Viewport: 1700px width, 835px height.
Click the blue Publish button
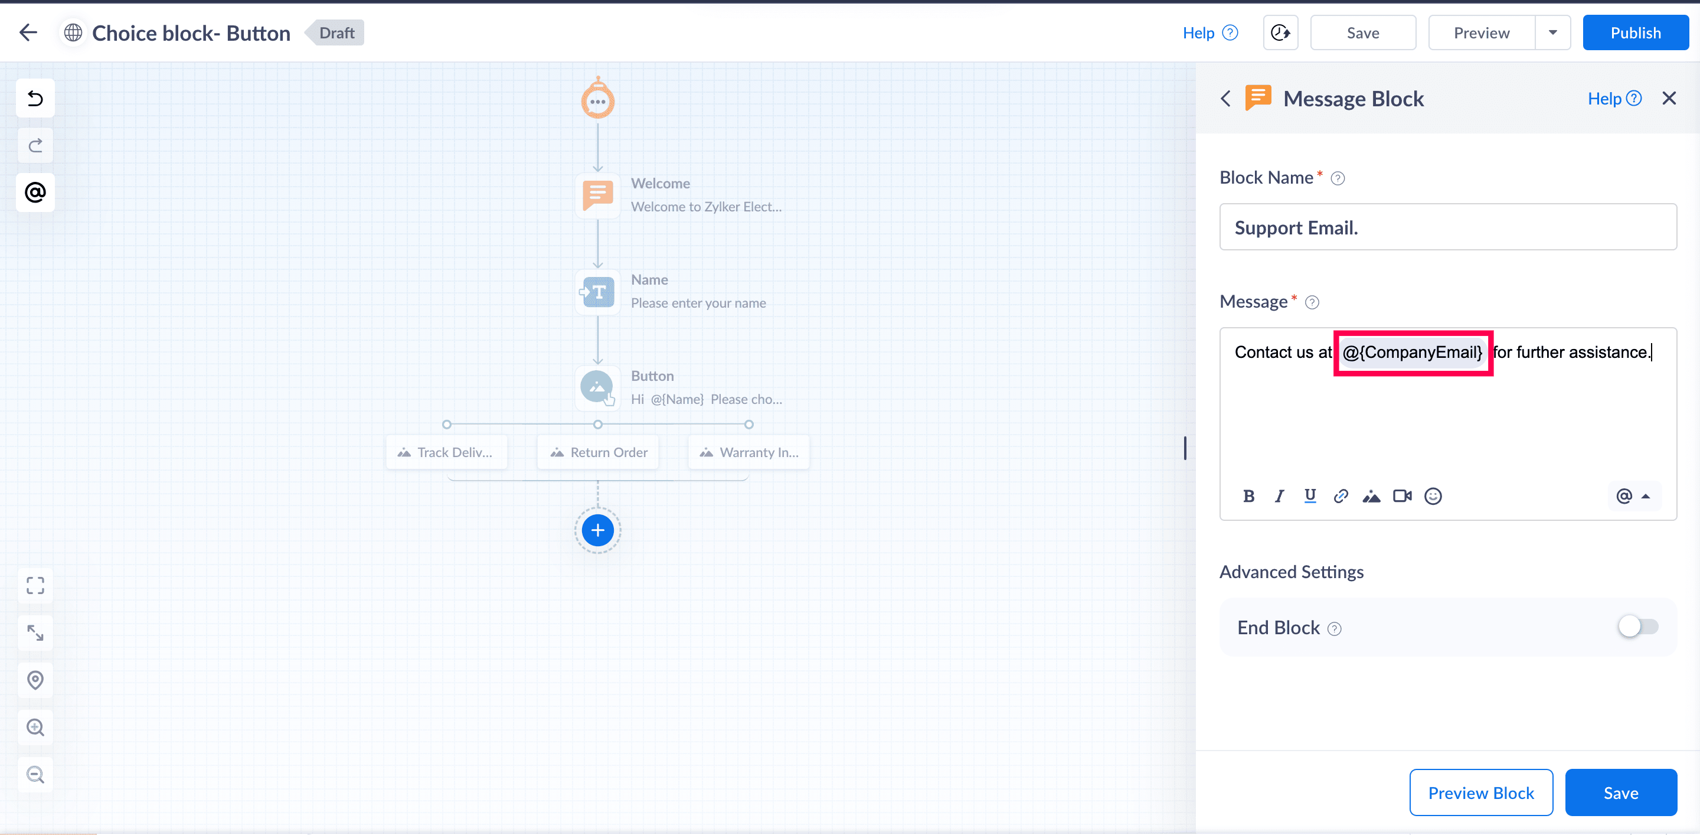click(x=1634, y=33)
